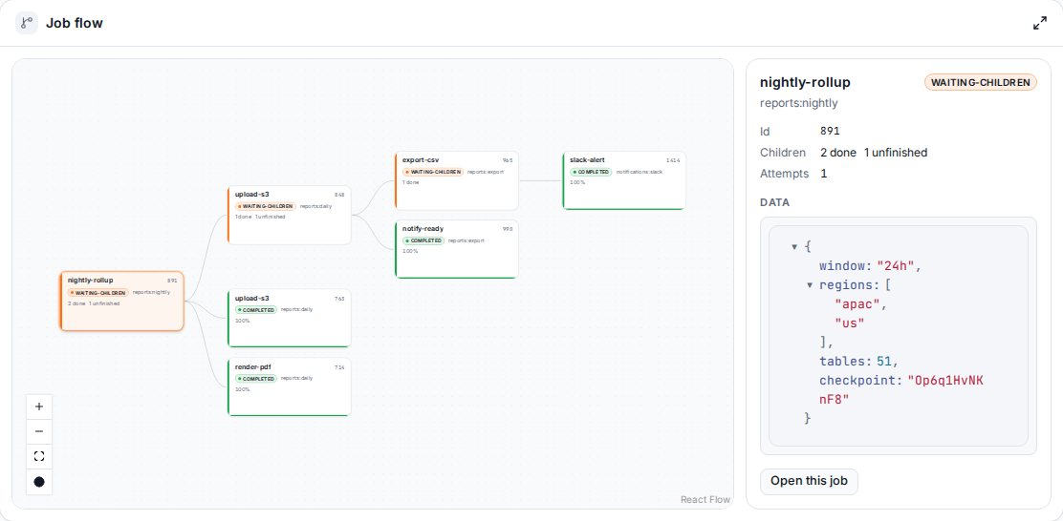The width and height of the screenshot is (1063, 521).
Task: Click the COMPLETED badge on slack-alert
Action: tap(591, 172)
